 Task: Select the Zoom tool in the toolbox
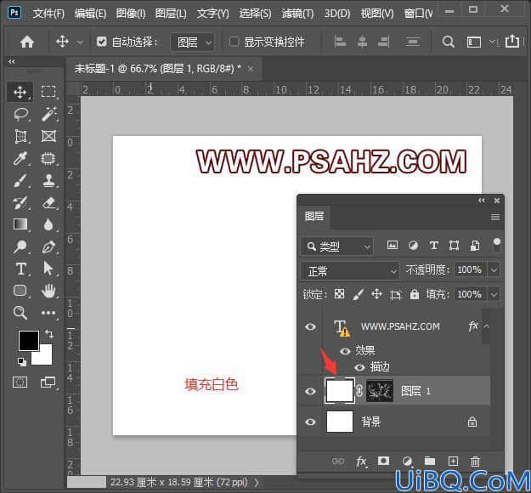20,313
